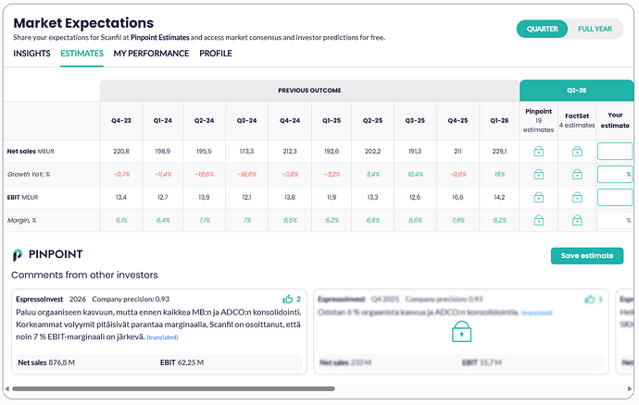Click the translated link in first comment
This screenshot has width=639, height=405.
coord(162,337)
